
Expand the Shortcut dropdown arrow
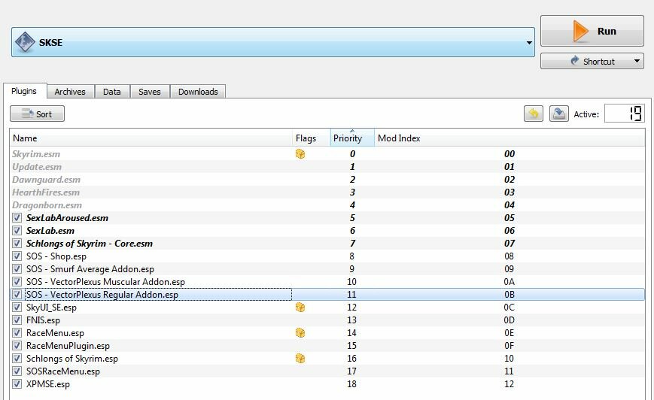coord(637,61)
